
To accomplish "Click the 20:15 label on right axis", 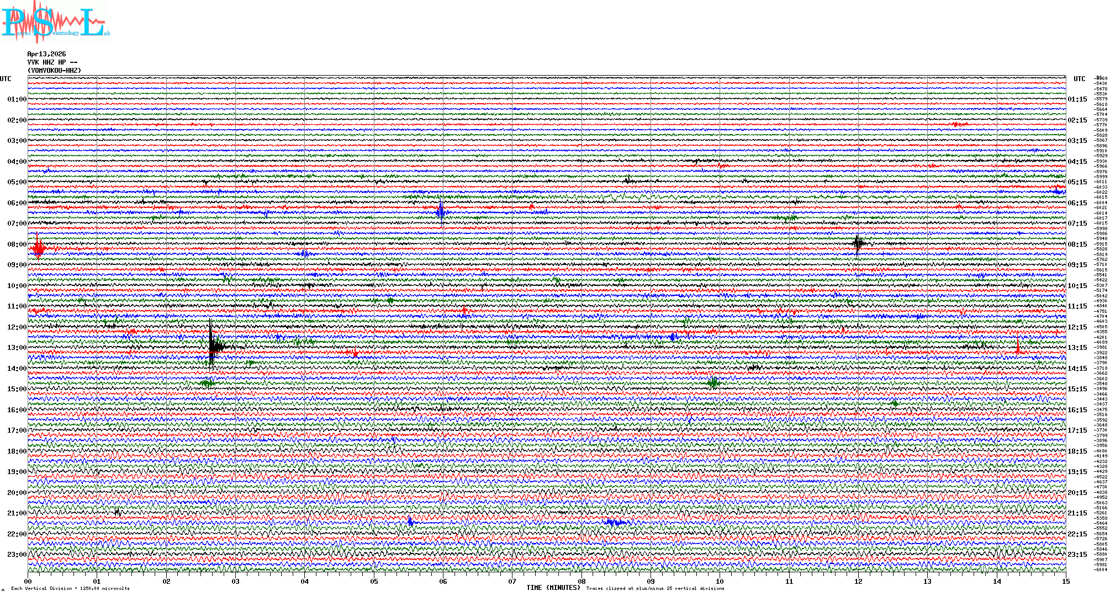I will (1077, 493).
